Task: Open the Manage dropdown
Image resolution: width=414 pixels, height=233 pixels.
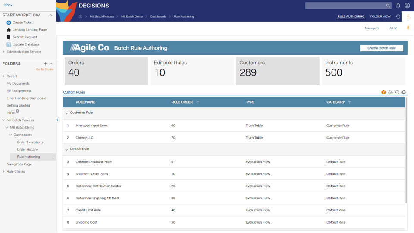Action: 372,28
